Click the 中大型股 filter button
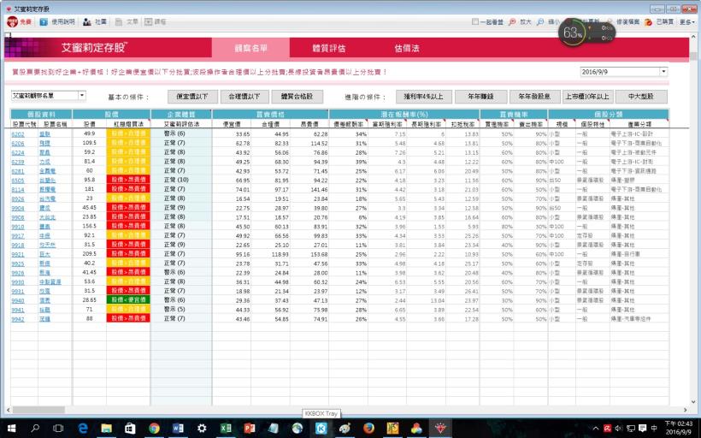The width and height of the screenshot is (701, 438). click(x=641, y=96)
